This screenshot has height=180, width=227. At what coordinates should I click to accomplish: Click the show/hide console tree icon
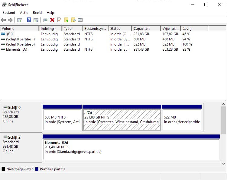[20, 20]
